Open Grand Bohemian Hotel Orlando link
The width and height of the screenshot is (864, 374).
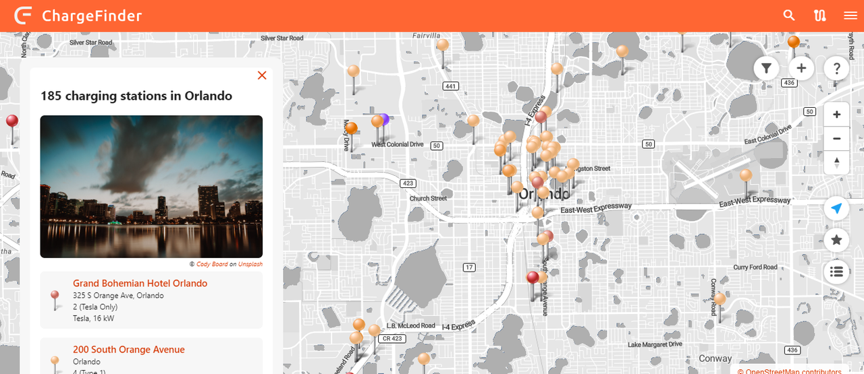pos(140,284)
